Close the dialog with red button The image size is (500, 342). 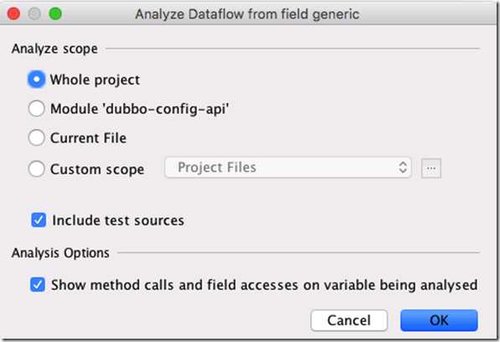coord(13,13)
